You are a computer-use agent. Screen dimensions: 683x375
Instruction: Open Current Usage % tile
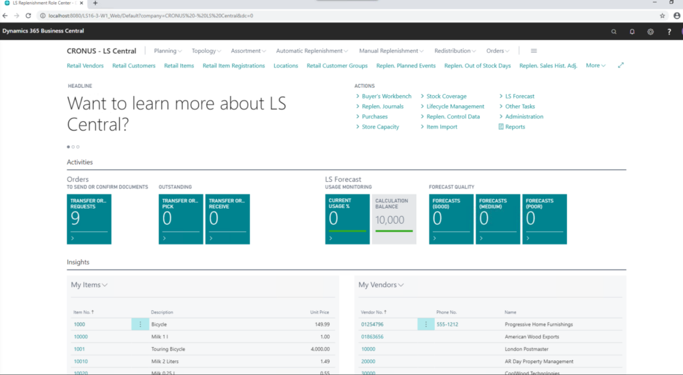click(347, 219)
